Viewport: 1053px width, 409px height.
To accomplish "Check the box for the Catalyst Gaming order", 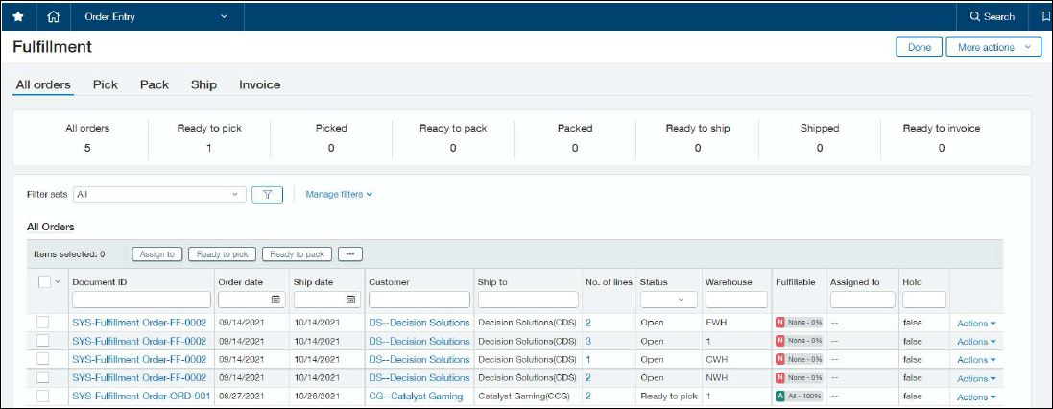I will (x=43, y=396).
